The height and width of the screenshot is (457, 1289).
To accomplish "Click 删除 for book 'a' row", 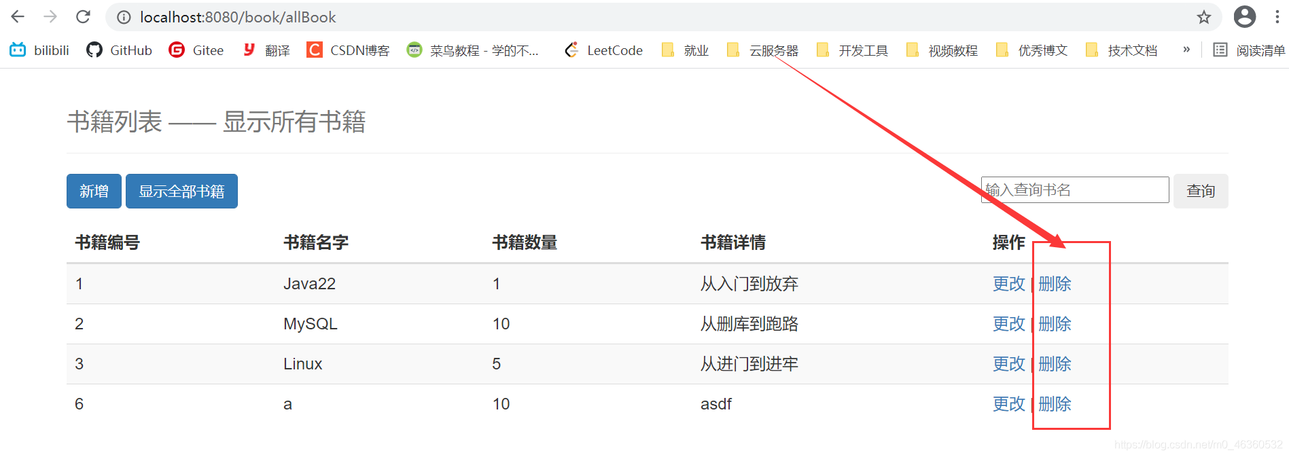I will 1055,404.
